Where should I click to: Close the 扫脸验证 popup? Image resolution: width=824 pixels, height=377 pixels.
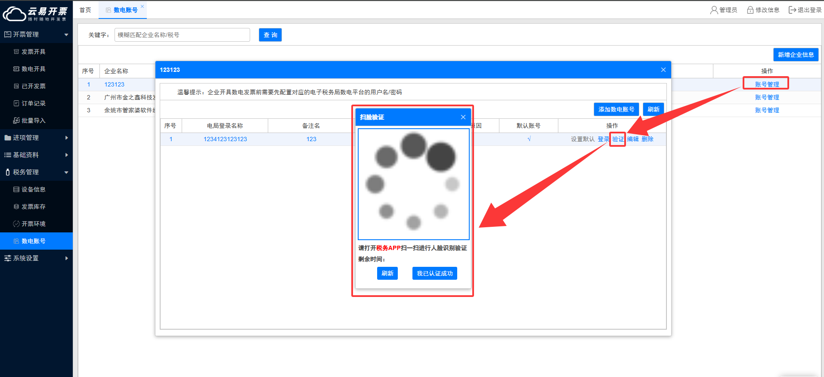point(463,117)
